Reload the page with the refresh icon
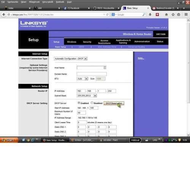The image size is (190, 186). [107, 14]
